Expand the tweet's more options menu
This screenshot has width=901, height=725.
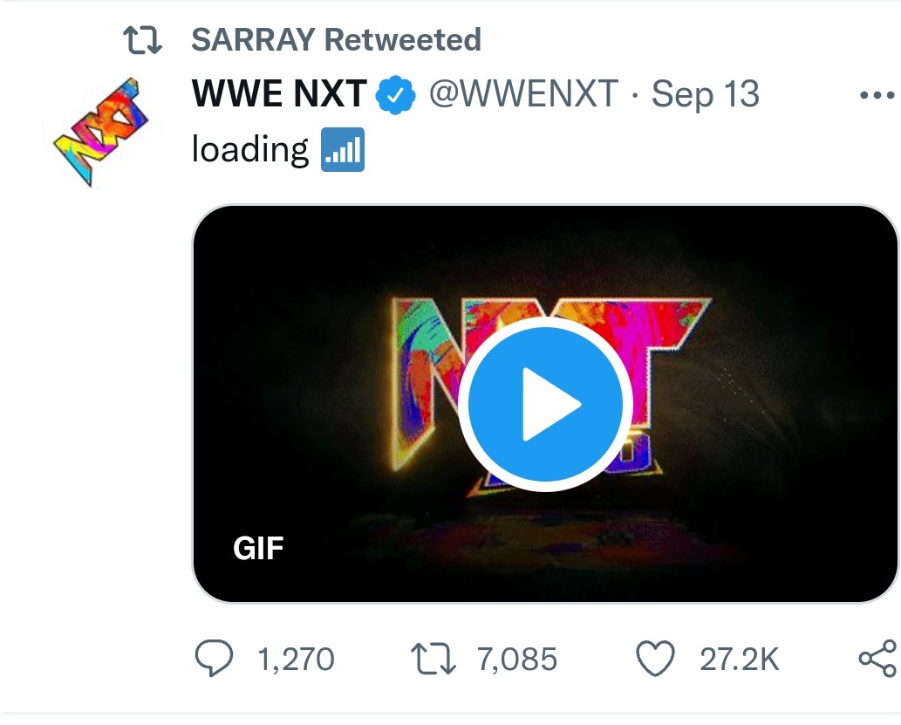click(876, 95)
